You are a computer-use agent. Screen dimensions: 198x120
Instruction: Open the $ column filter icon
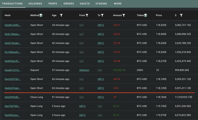point(181,15)
